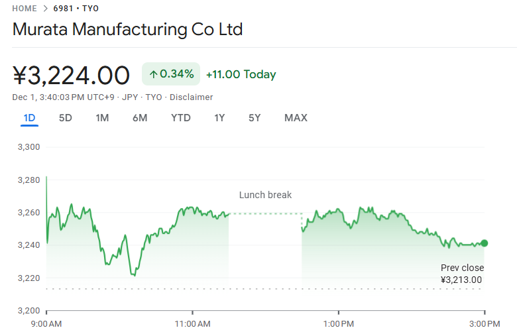Switch to the 5D range tab
Image resolution: width=517 pixels, height=334 pixels.
tap(66, 118)
